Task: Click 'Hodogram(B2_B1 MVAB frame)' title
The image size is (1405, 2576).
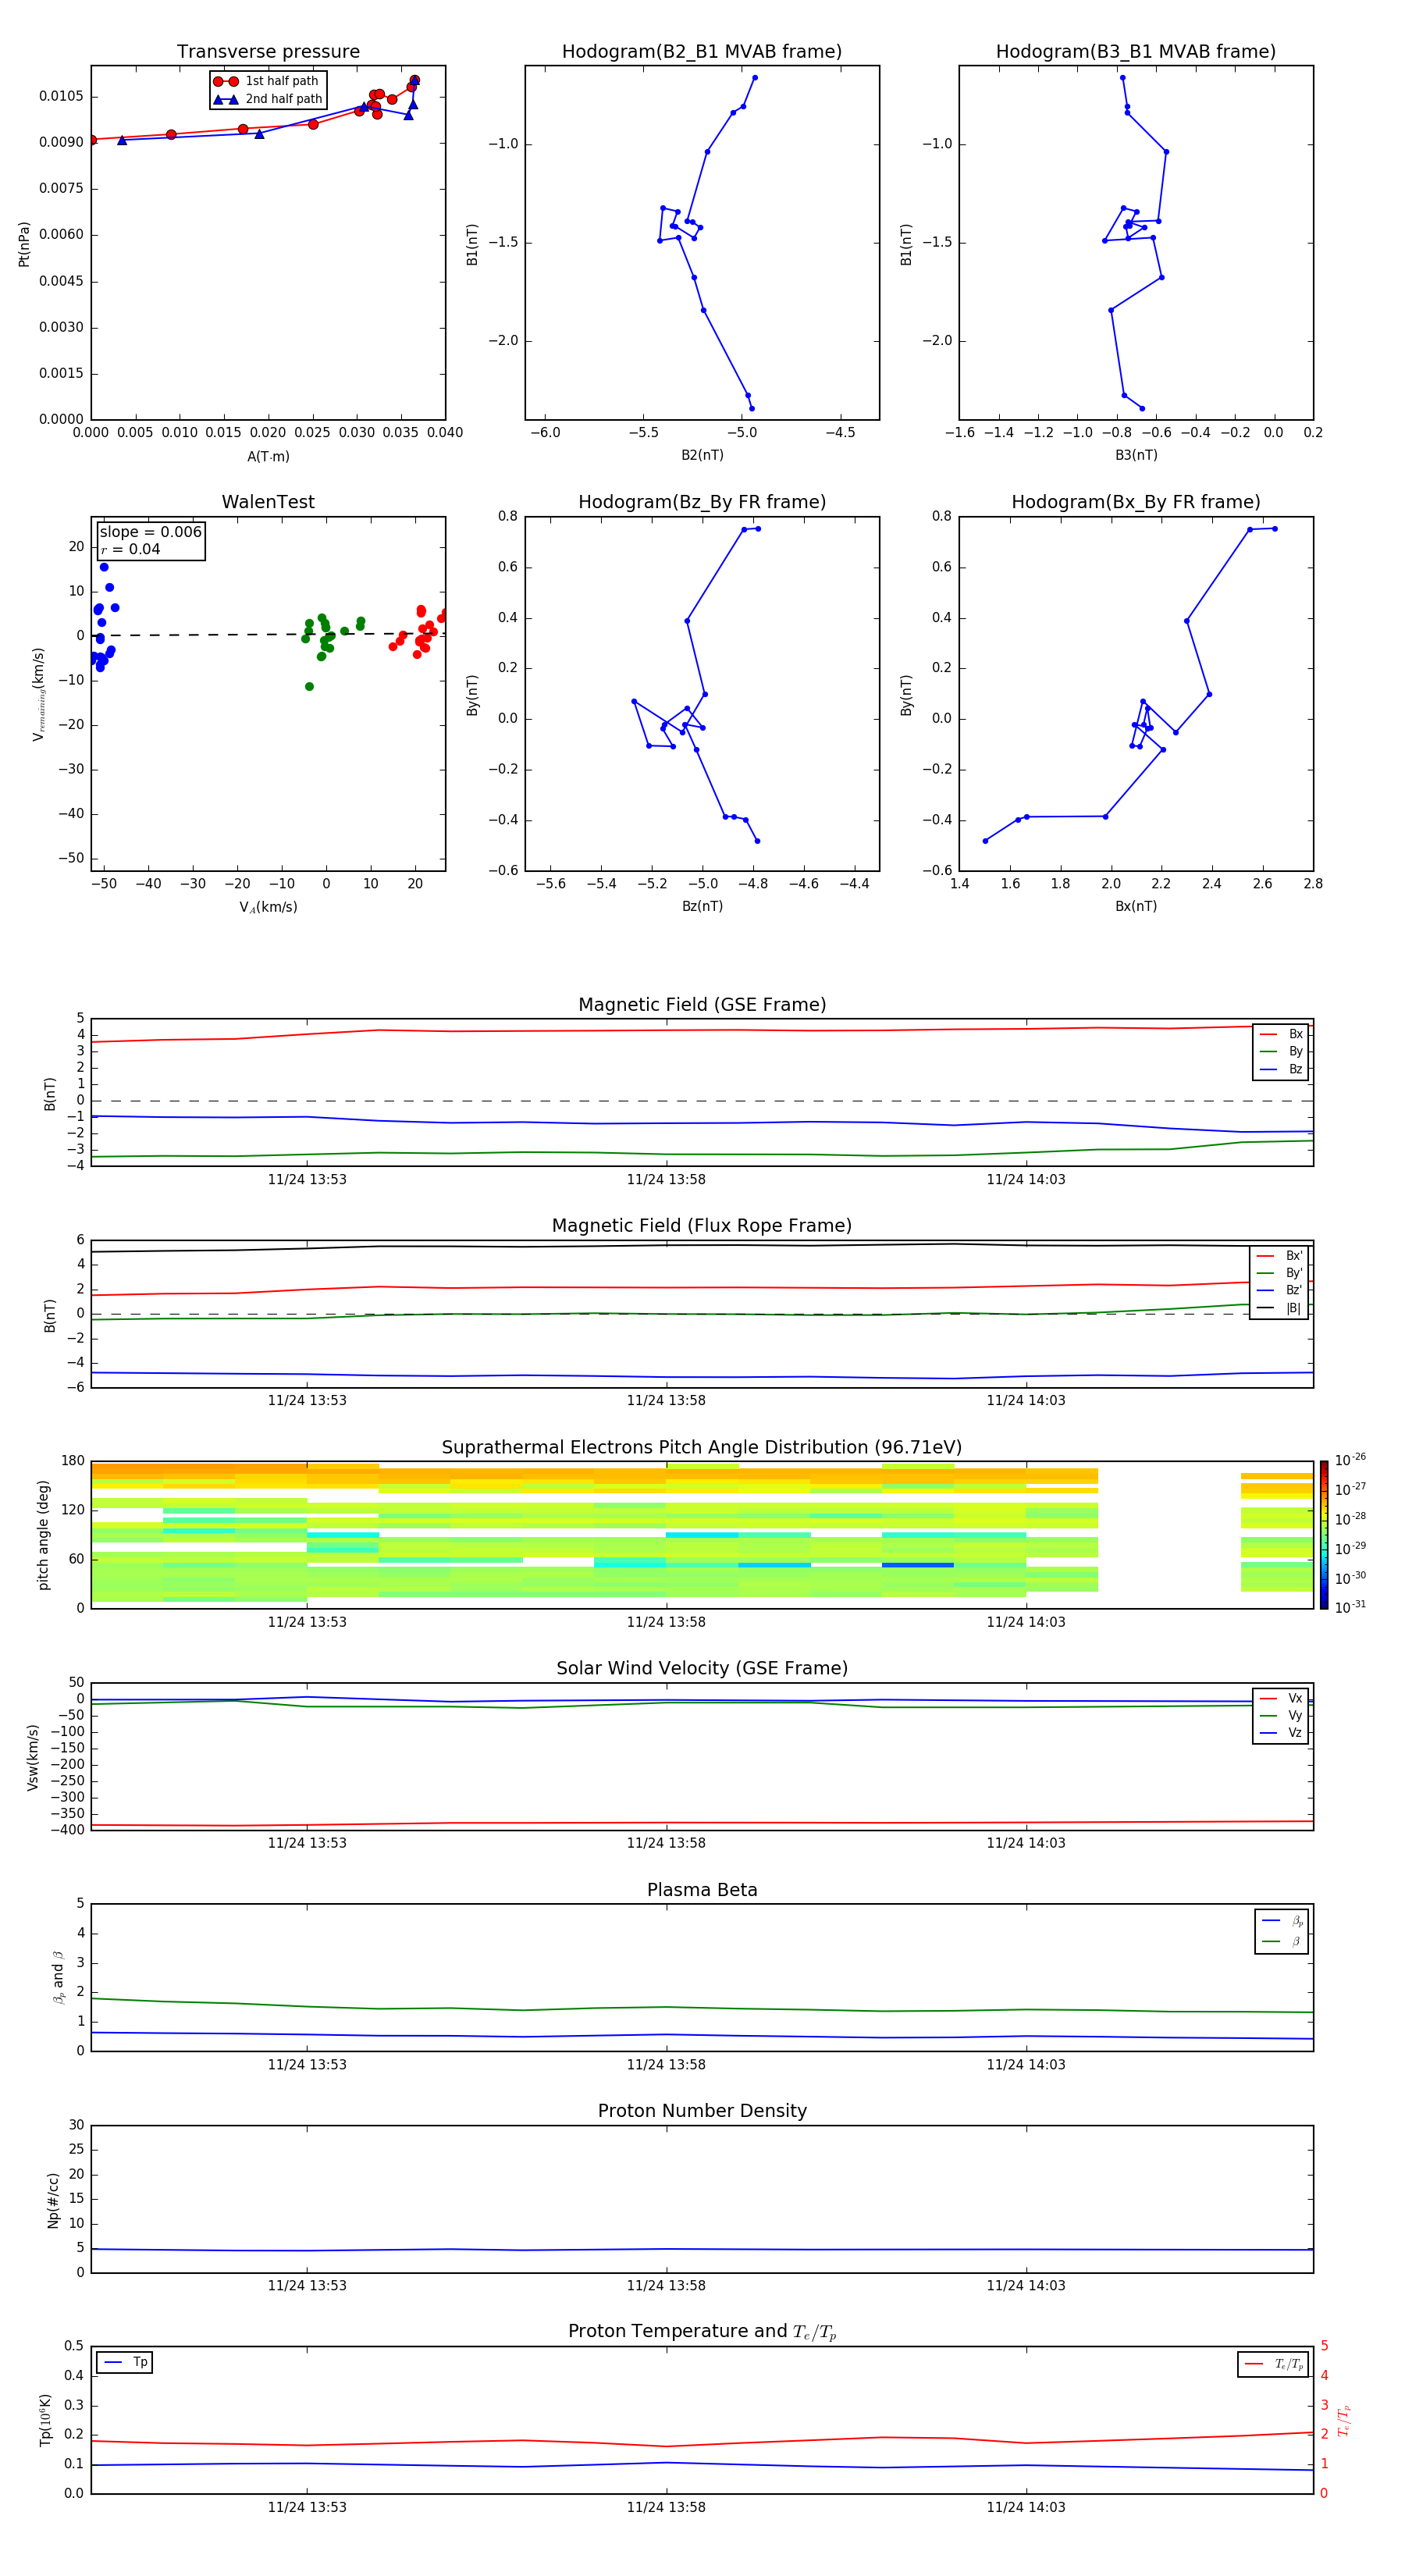Action: 702,52
